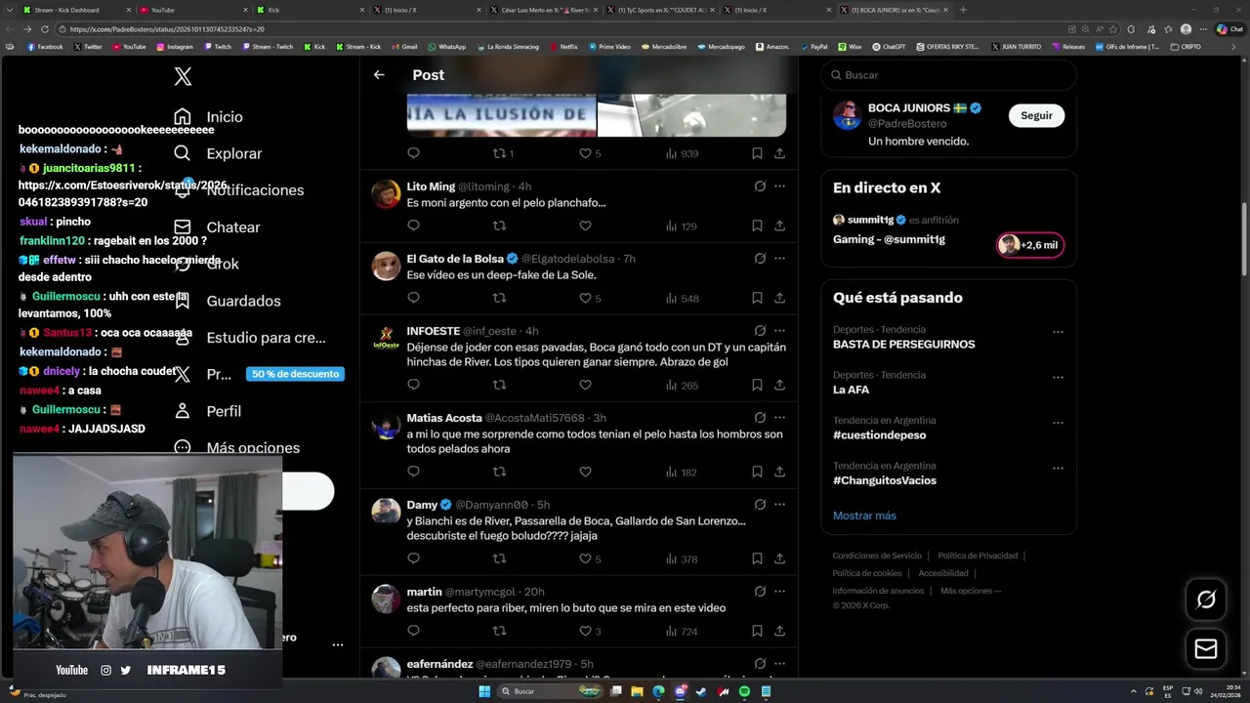Open options for #ChanguitosVacios trend
Screen dimensions: 1250x703
(x=1058, y=469)
